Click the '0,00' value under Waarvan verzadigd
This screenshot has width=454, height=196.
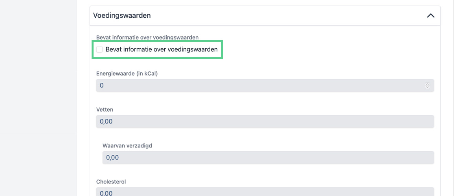[112, 158]
